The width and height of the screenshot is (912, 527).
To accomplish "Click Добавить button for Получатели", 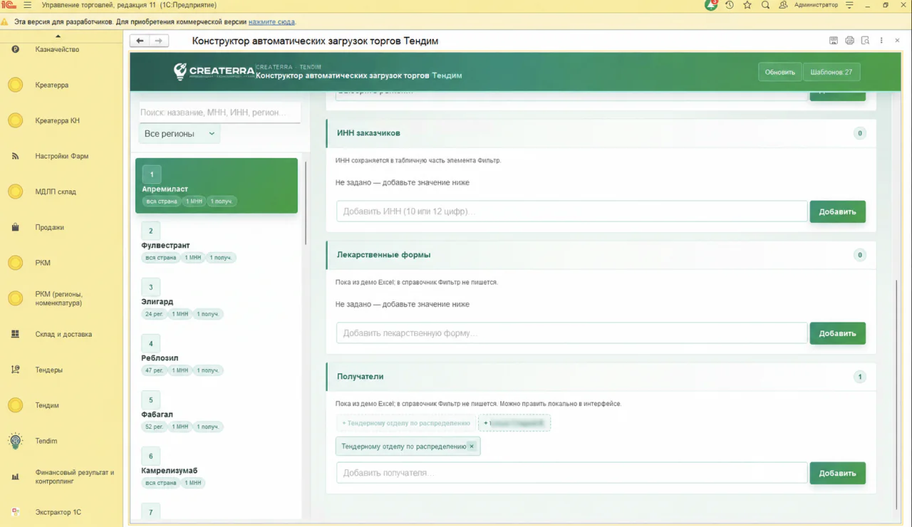I will [x=837, y=473].
